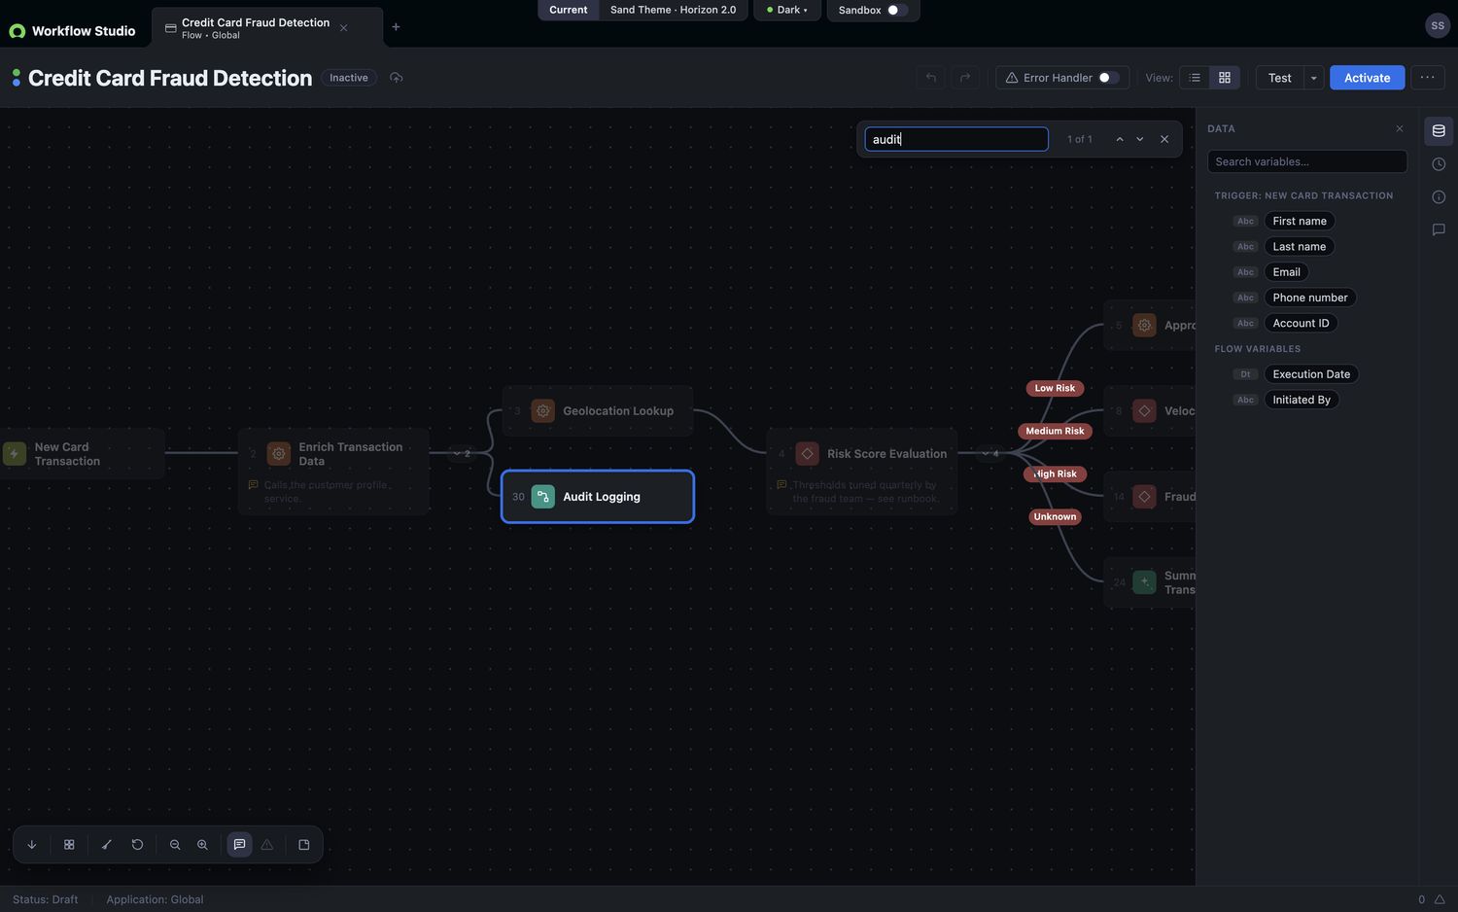
Task: Click in the canvas search field containing audit
Action: (x=956, y=139)
